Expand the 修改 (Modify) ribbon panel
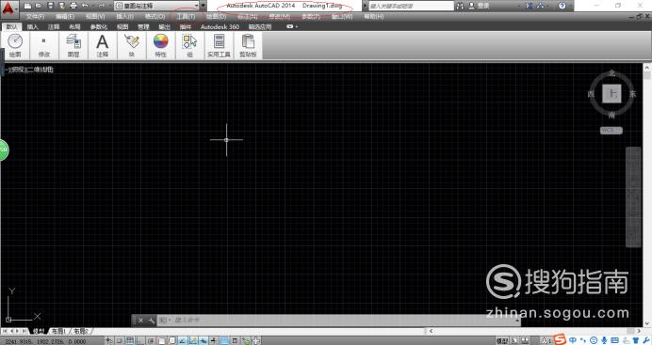652x345 pixels. click(44, 46)
